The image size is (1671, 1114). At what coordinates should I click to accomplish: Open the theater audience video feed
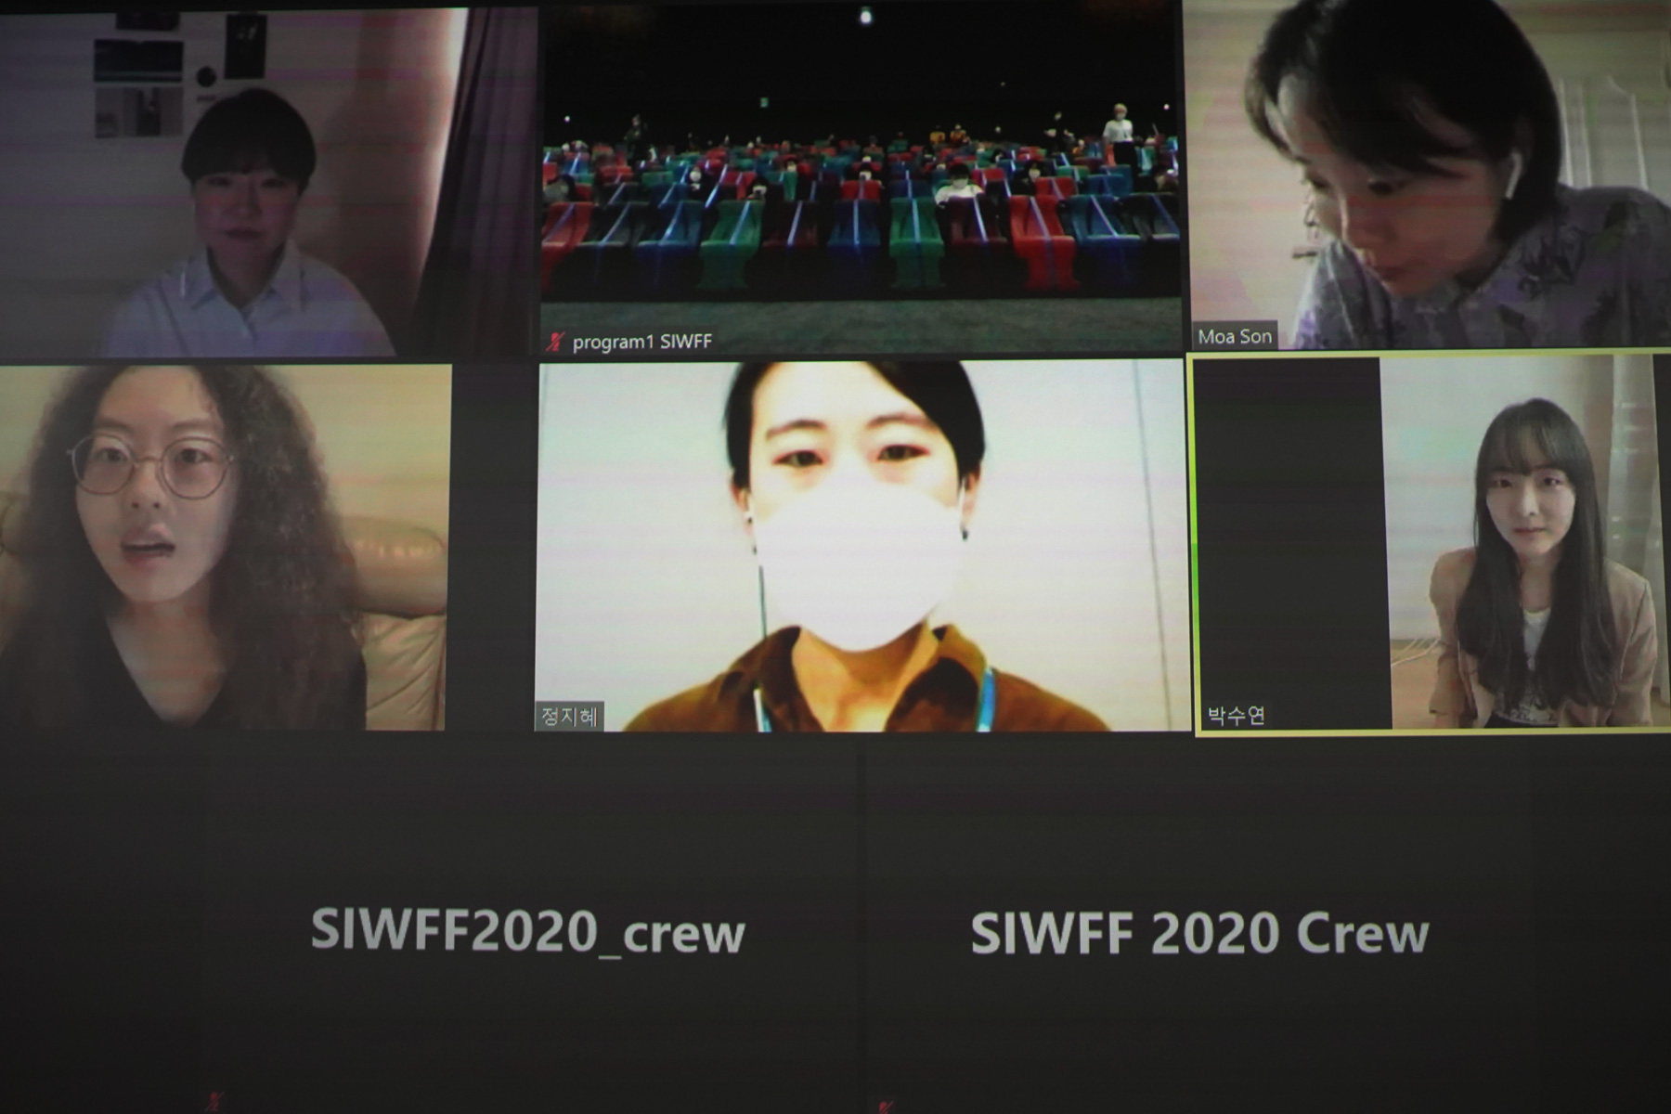point(861,176)
